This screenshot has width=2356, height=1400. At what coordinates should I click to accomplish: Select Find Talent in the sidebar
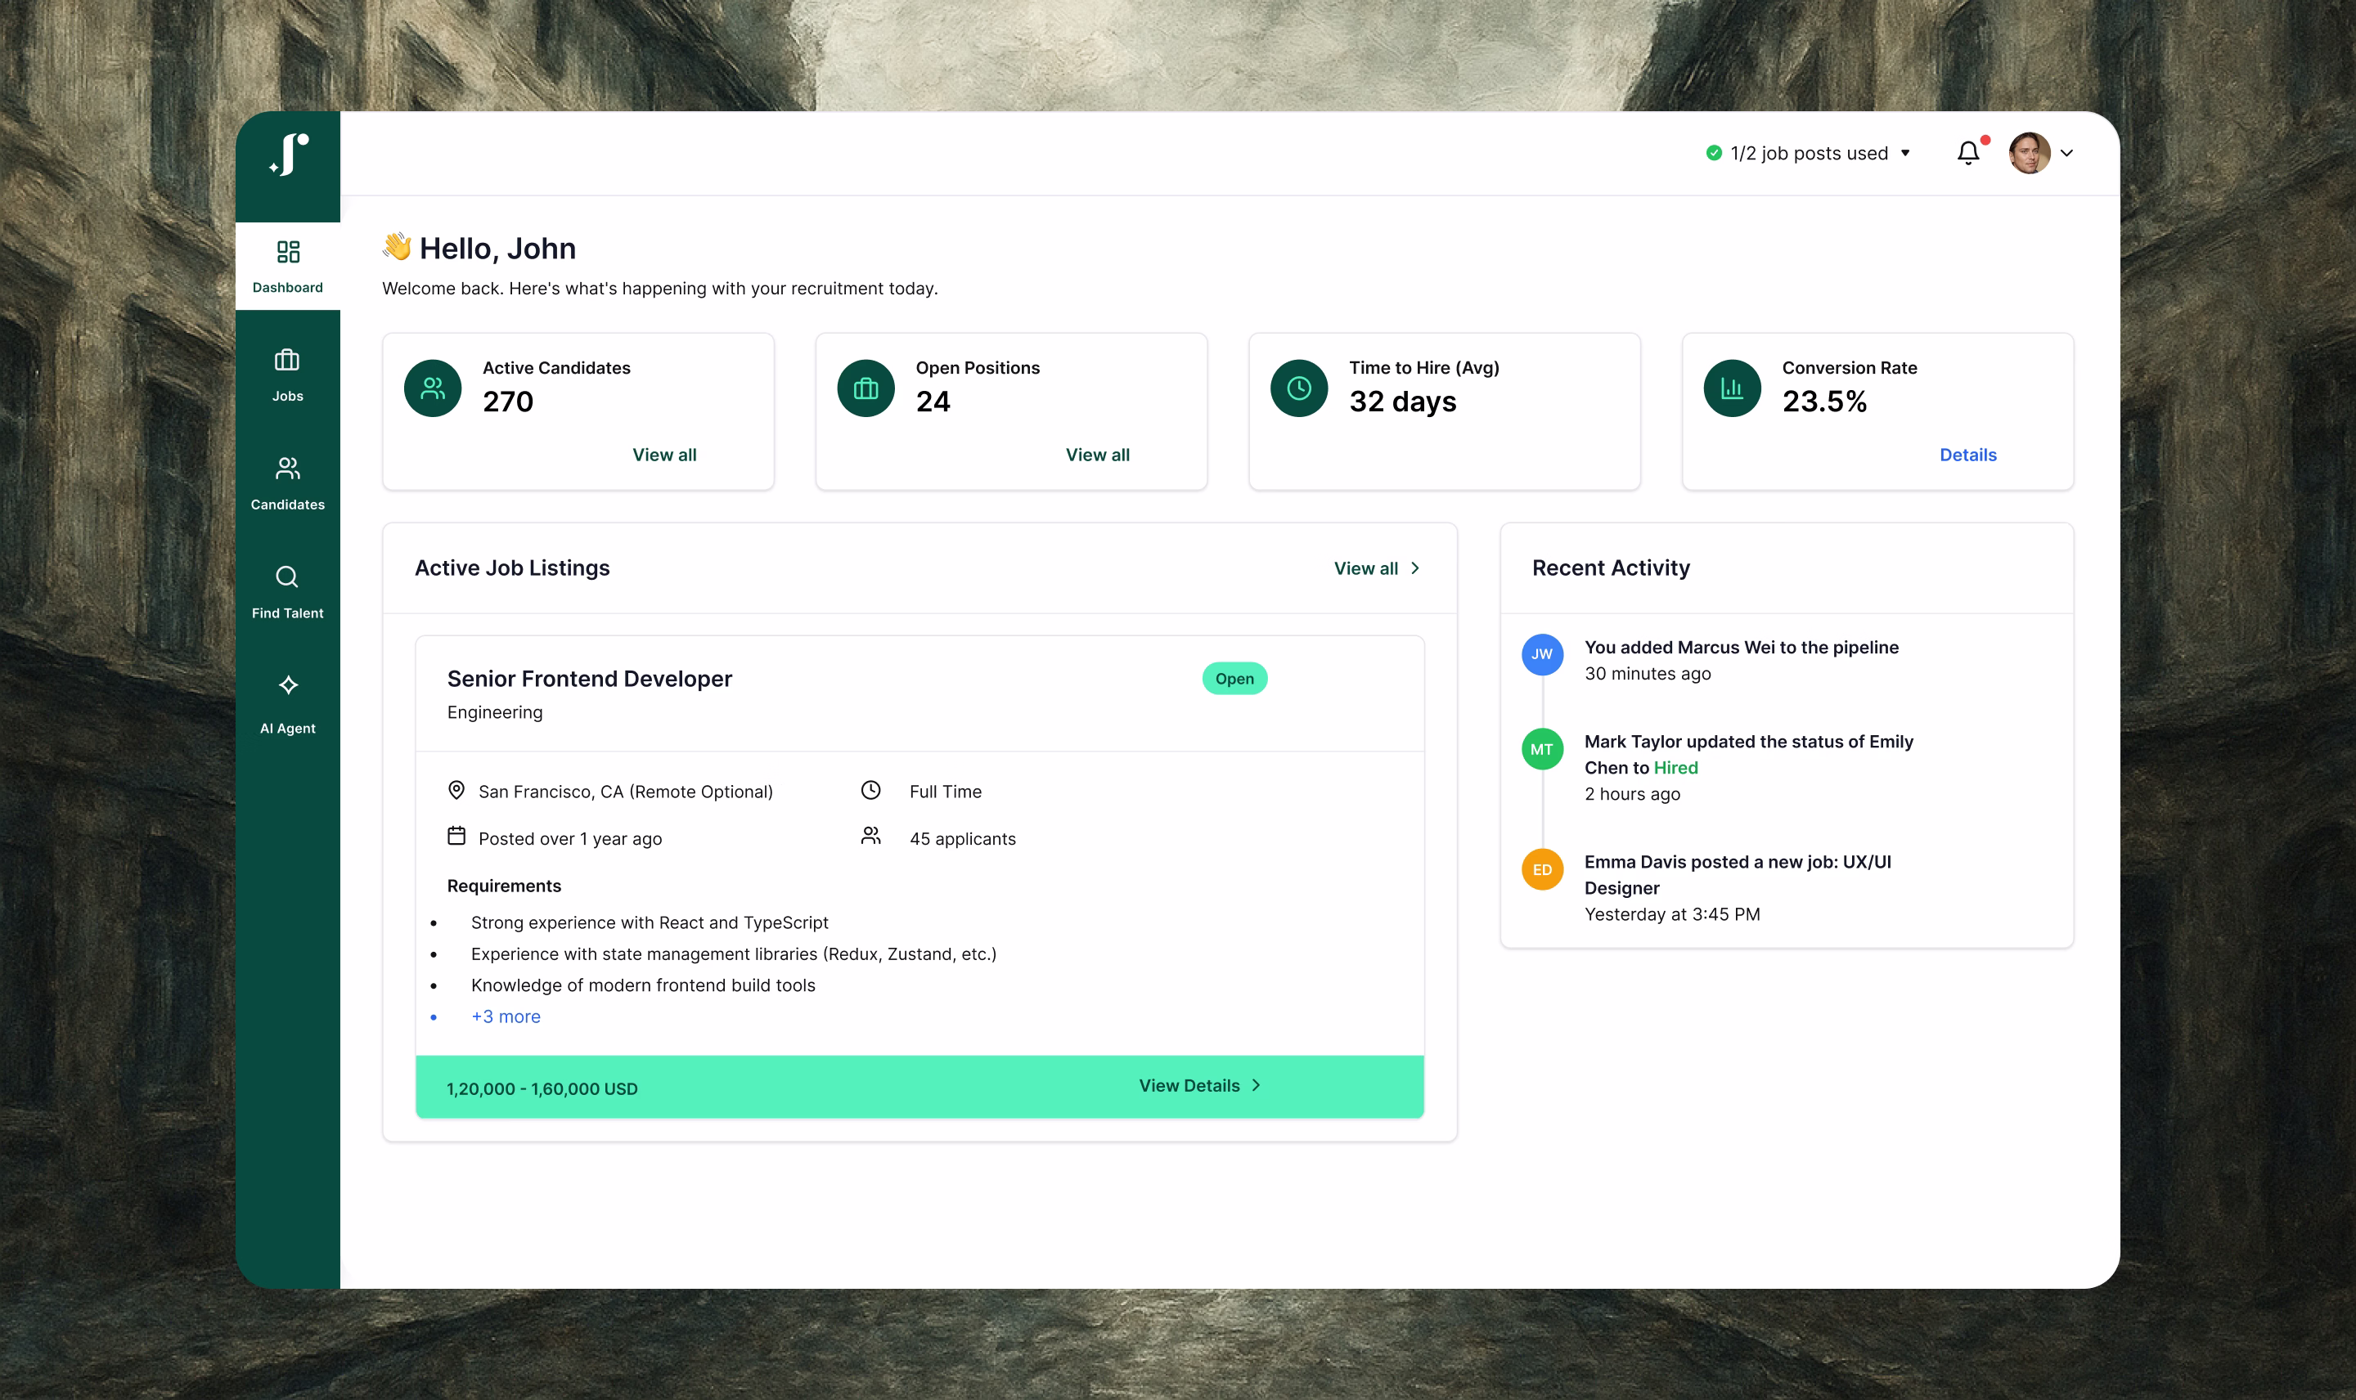point(288,590)
